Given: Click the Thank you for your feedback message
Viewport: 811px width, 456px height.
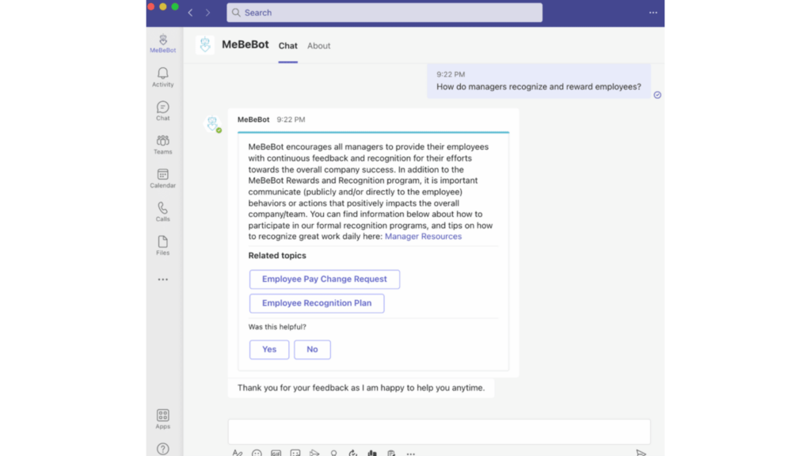Looking at the screenshot, I should coord(361,388).
